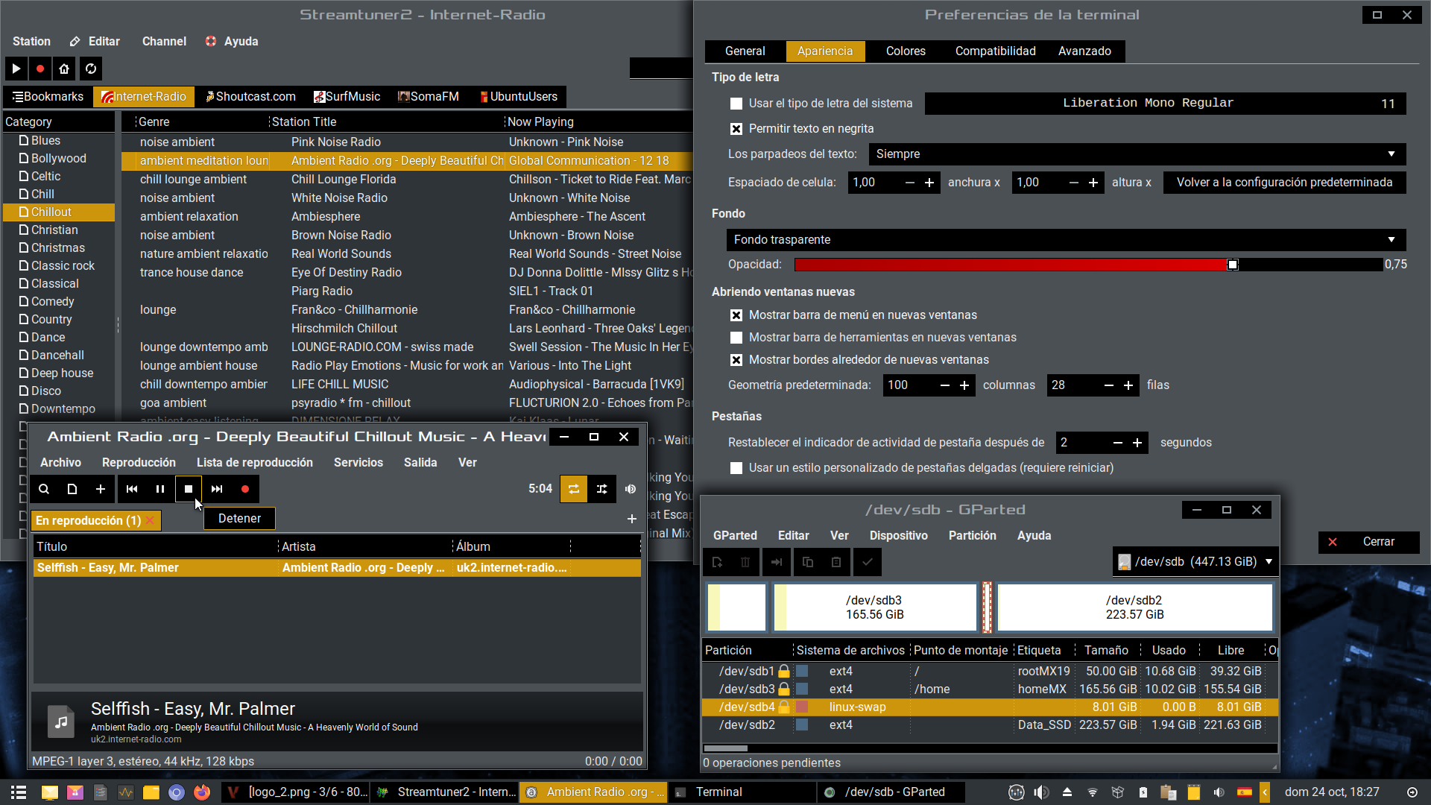
Task: Click Volver a la configuración predeterminada
Action: (1285, 183)
